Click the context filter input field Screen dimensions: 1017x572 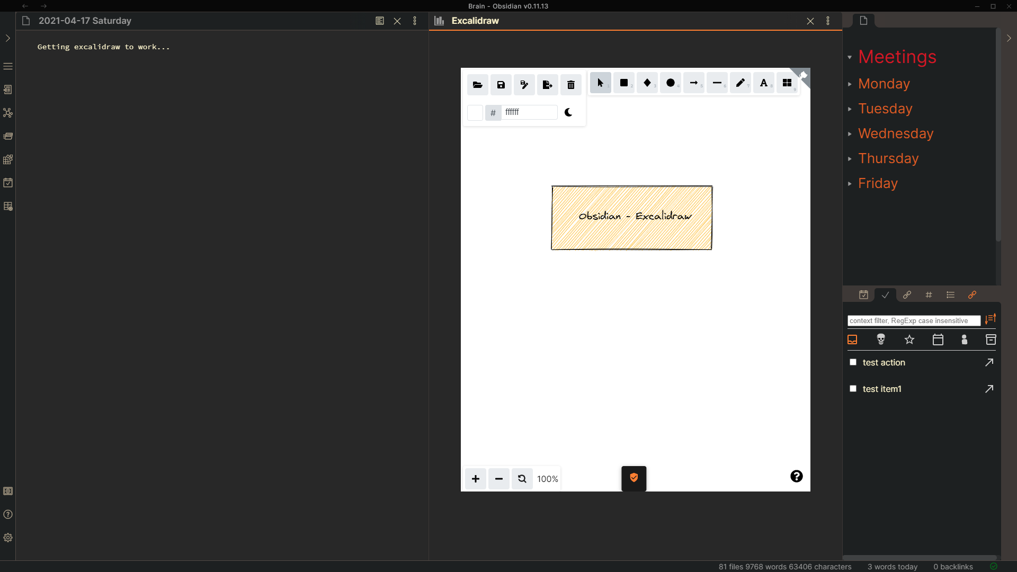tap(914, 320)
